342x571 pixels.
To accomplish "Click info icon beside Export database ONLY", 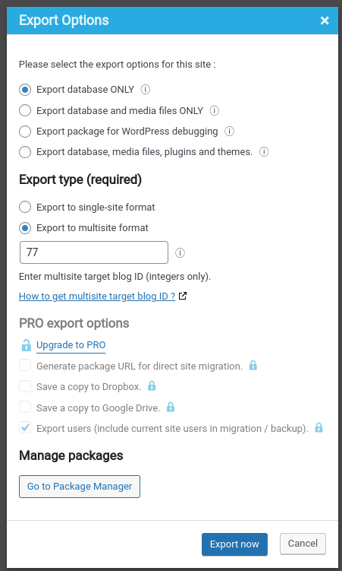I will [146, 89].
